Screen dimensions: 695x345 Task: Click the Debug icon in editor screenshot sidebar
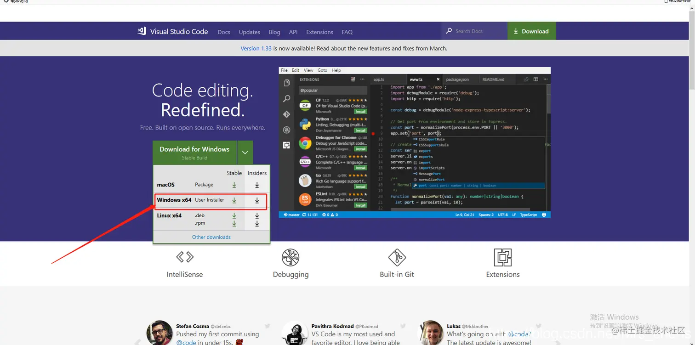(287, 130)
